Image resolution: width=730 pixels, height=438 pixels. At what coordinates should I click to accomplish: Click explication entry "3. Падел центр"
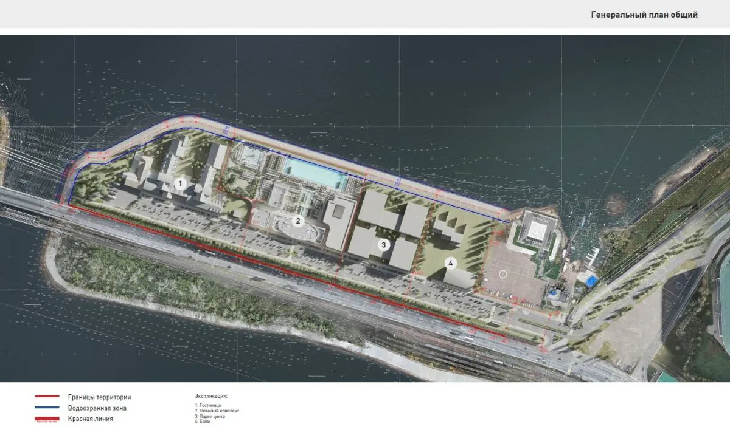pyautogui.click(x=210, y=416)
